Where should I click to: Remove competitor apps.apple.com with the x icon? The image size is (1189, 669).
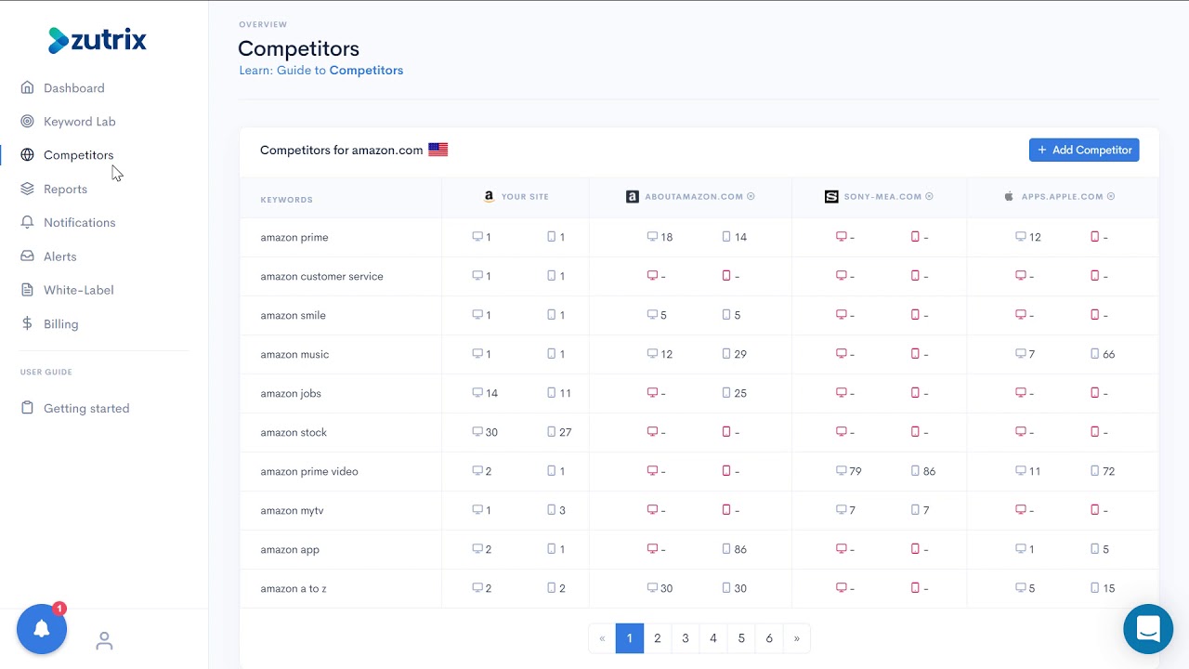(1111, 197)
